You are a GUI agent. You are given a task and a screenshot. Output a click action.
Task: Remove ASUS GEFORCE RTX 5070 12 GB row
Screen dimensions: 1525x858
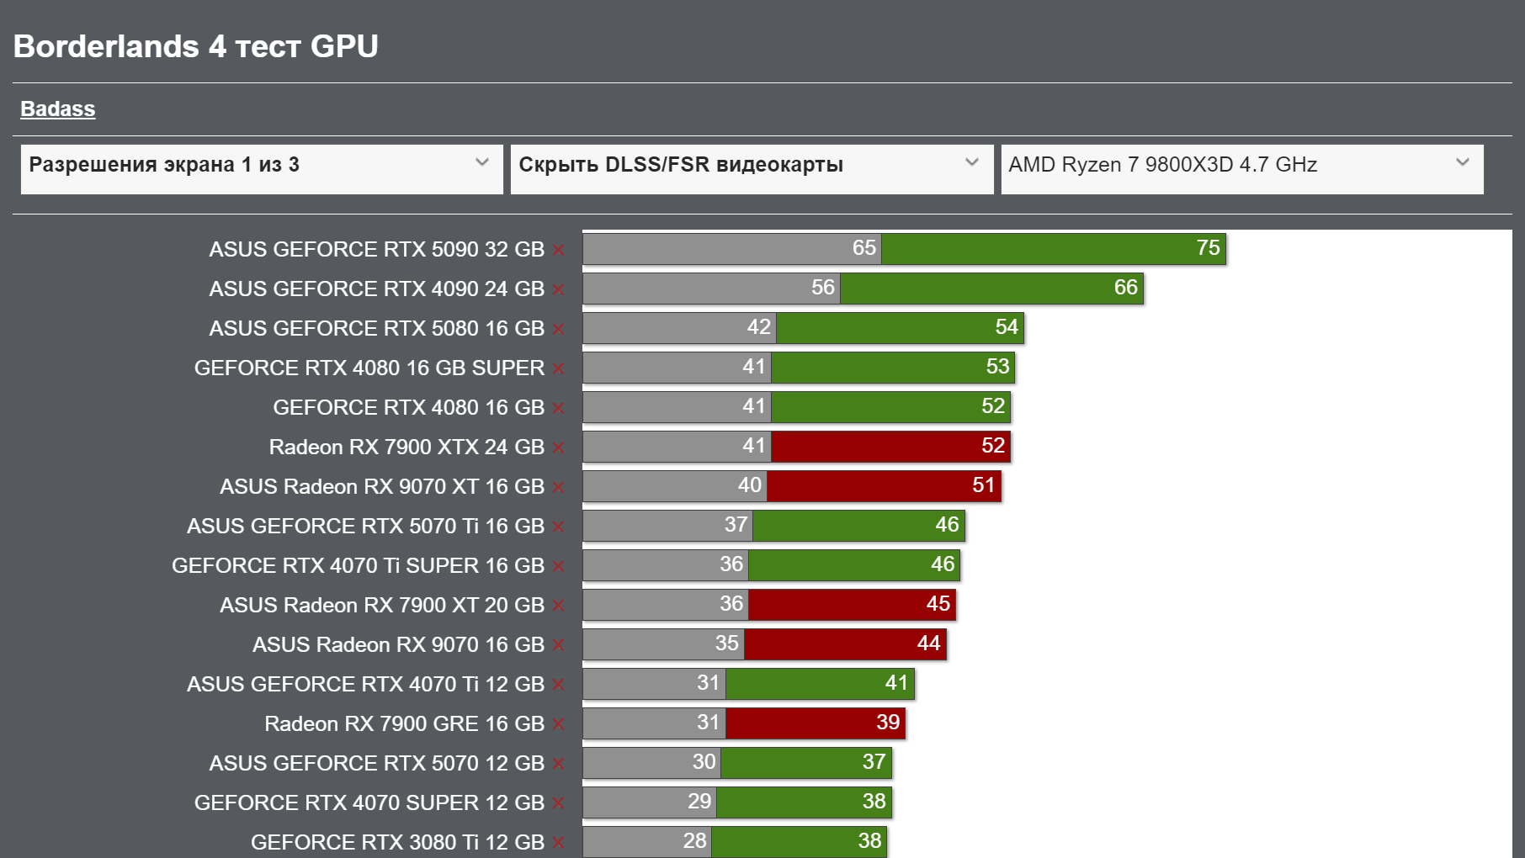point(559,764)
